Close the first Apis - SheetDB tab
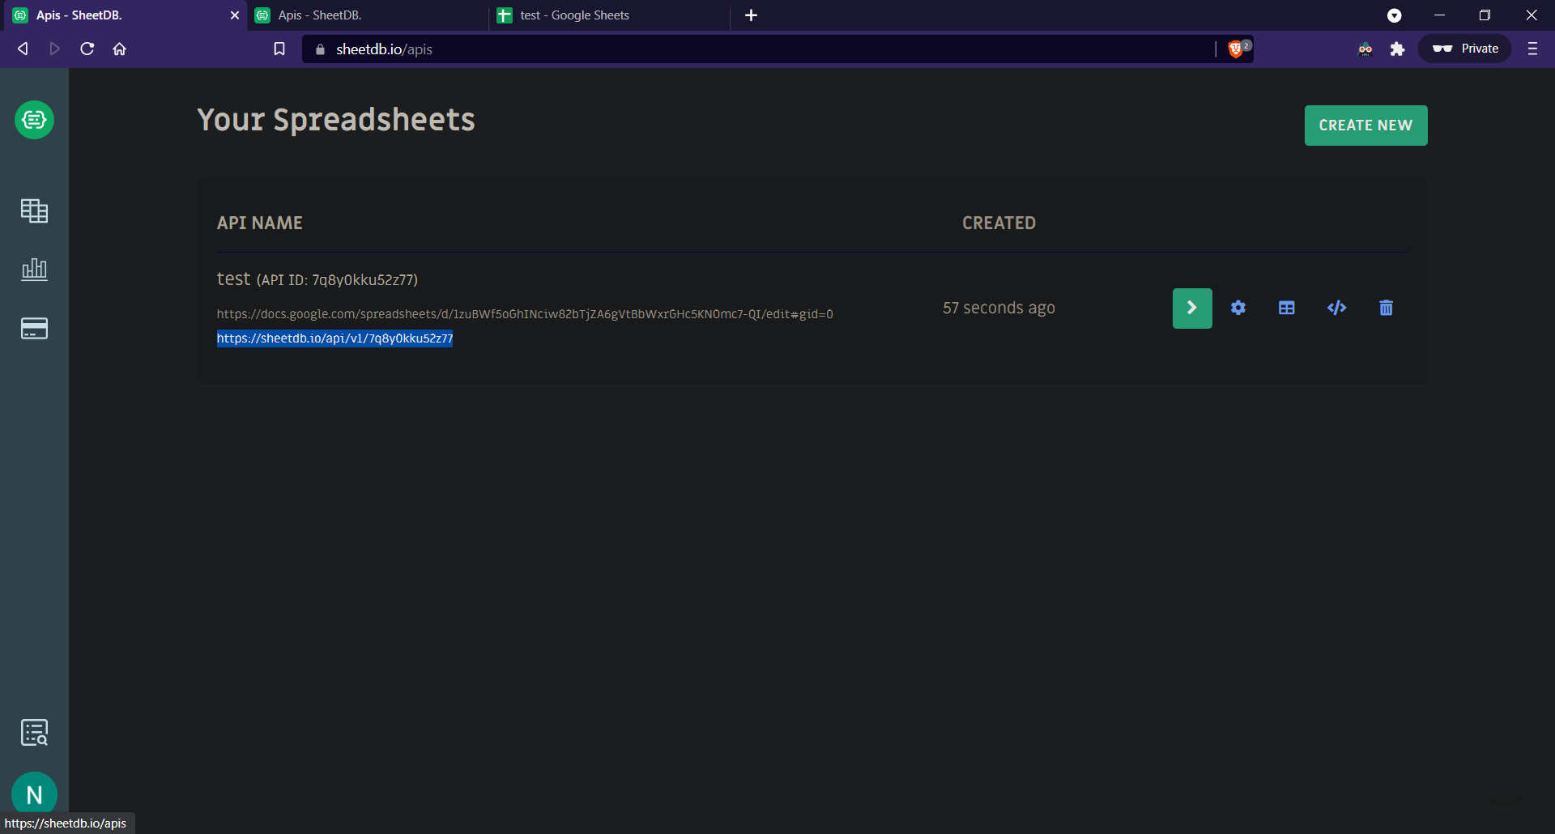The image size is (1555, 834). pyautogui.click(x=235, y=15)
